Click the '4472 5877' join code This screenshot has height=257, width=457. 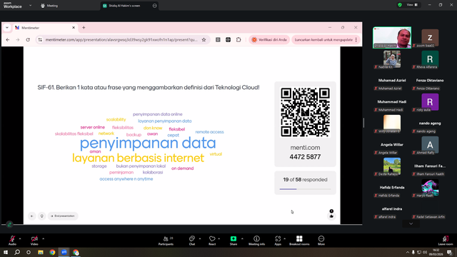(x=305, y=157)
